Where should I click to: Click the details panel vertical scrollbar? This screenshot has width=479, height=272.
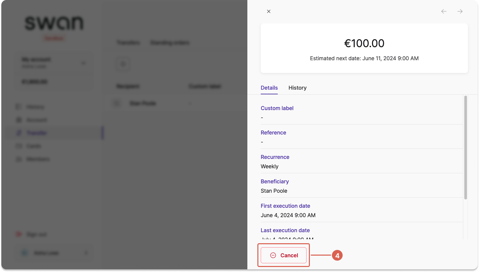tap(466, 148)
